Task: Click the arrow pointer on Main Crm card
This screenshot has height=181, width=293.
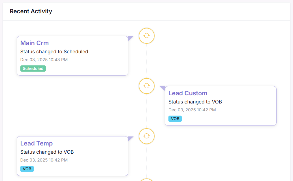Action: coord(130,38)
